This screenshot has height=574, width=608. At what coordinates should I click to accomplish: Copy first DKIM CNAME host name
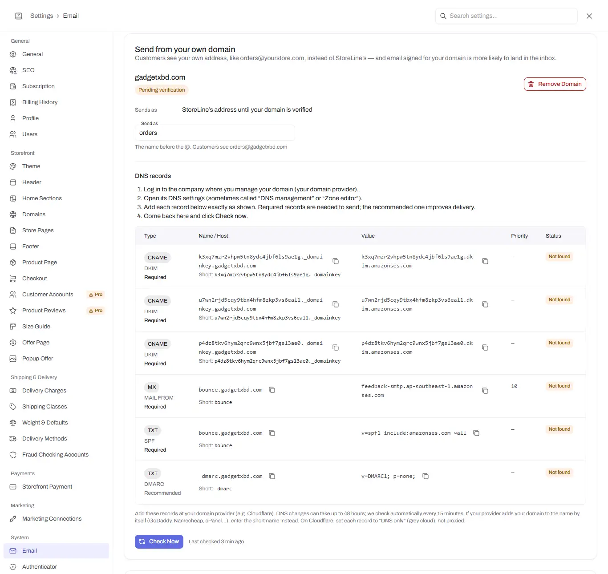tap(336, 261)
